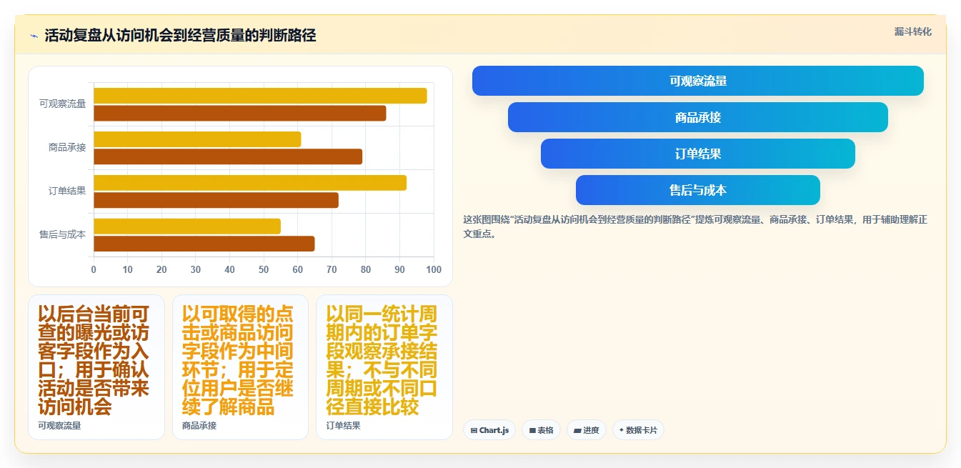Click the yellow bar for 订单结果
The image size is (961, 468).
(x=250, y=183)
